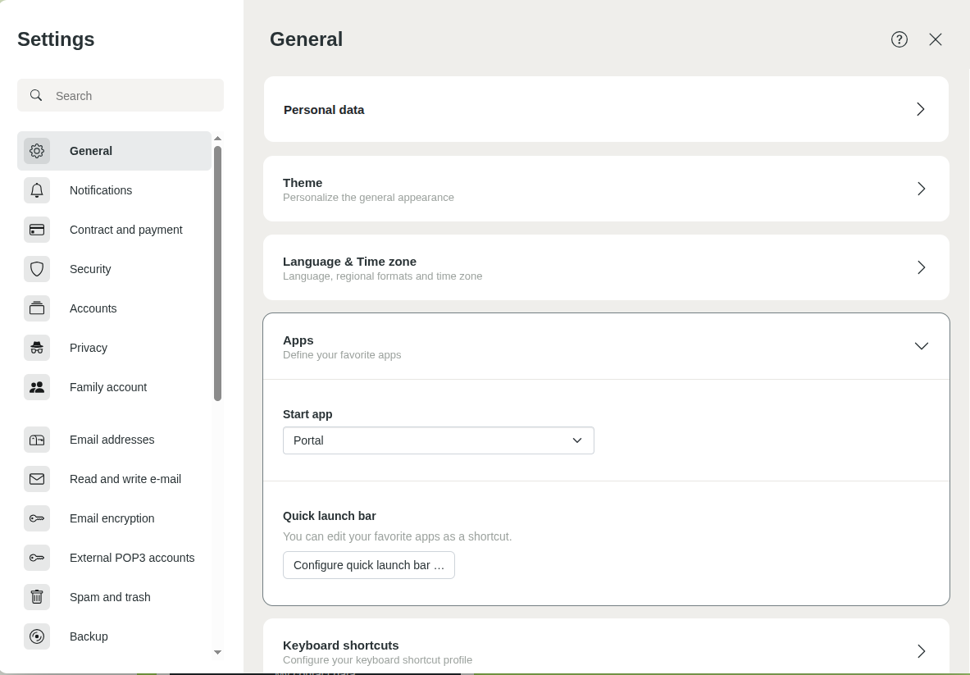Viewport: 970px width, 675px height.
Task: Open the Family account people icon
Action: point(37,387)
